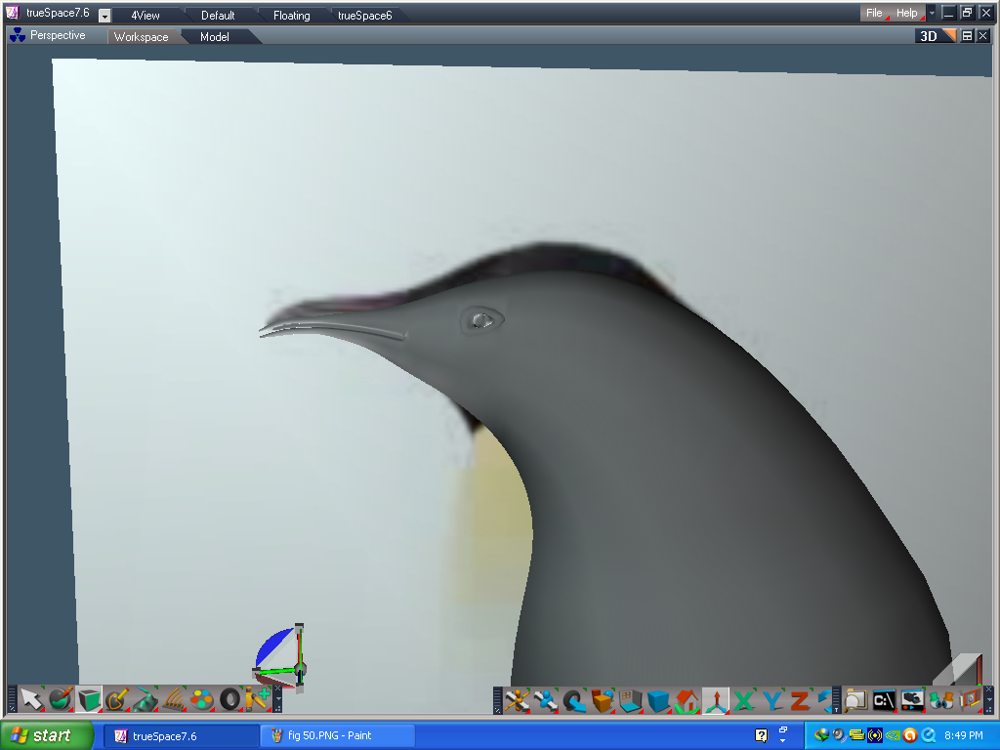Open the left toolbar's collapse arrow handle
The height and width of the screenshot is (750, 1000).
[12, 696]
